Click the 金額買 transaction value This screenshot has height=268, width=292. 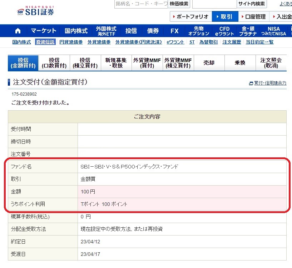(88, 179)
